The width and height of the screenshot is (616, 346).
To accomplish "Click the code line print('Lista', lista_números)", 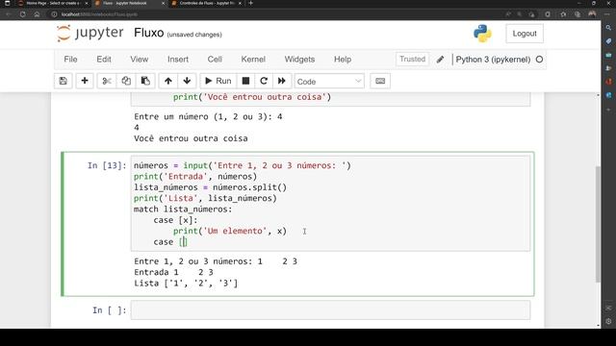I will click(205, 198).
